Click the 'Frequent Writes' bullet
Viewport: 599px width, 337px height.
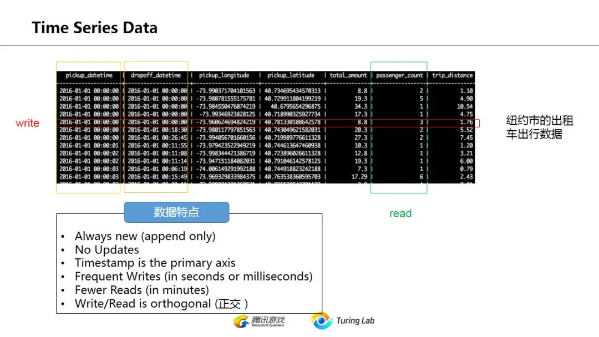pos(194,277)
